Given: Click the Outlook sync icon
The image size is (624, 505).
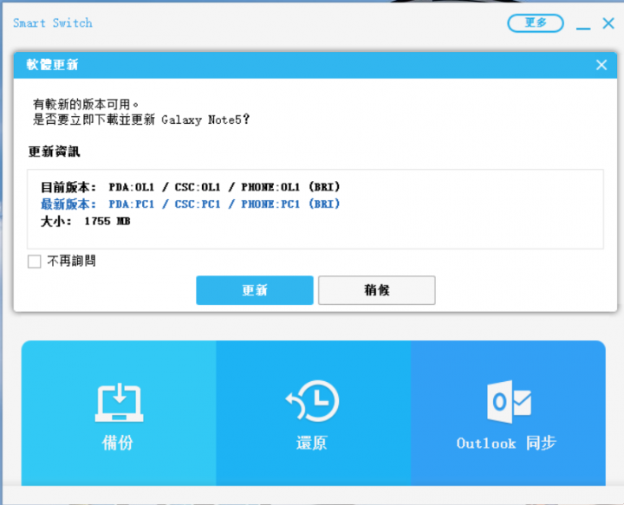Looking at the screenshot, I should [509, 402].
